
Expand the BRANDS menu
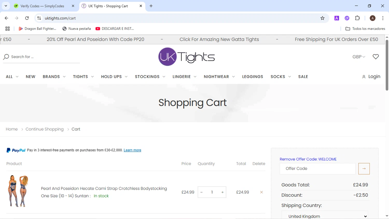pos(54,77)
